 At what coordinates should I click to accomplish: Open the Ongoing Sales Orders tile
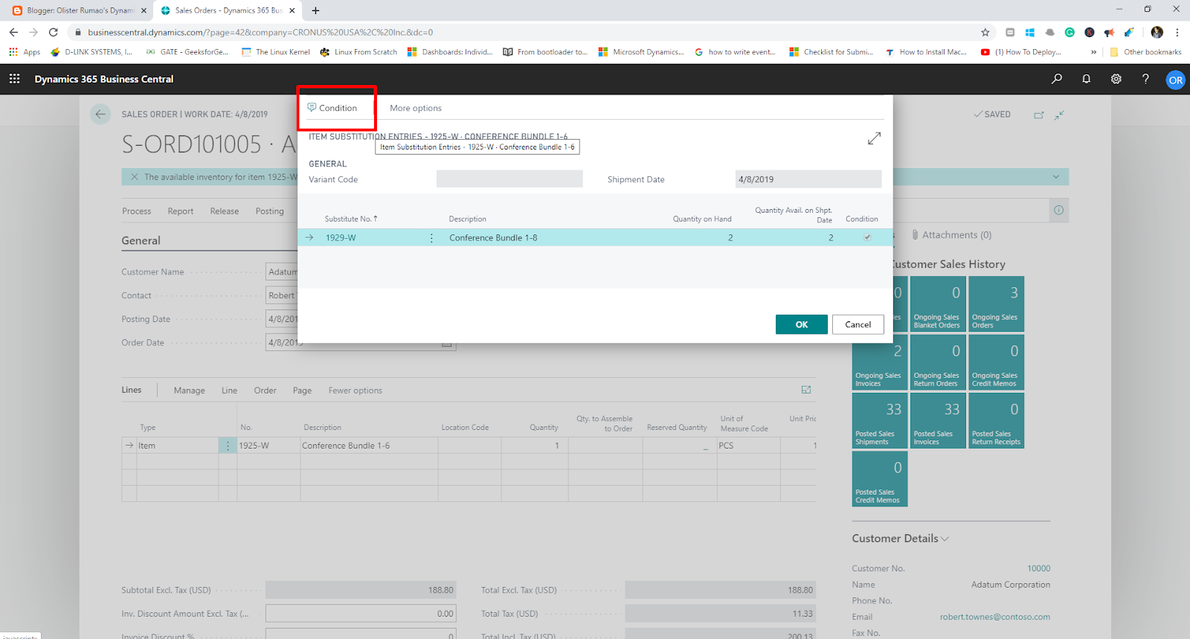(x=997, y=304)
